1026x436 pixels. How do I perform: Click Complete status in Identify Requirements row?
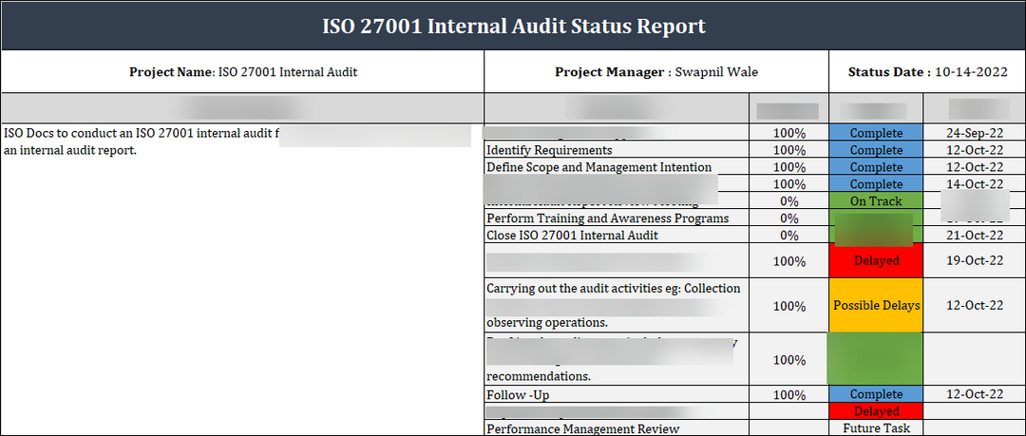click(x=876, y=150)
